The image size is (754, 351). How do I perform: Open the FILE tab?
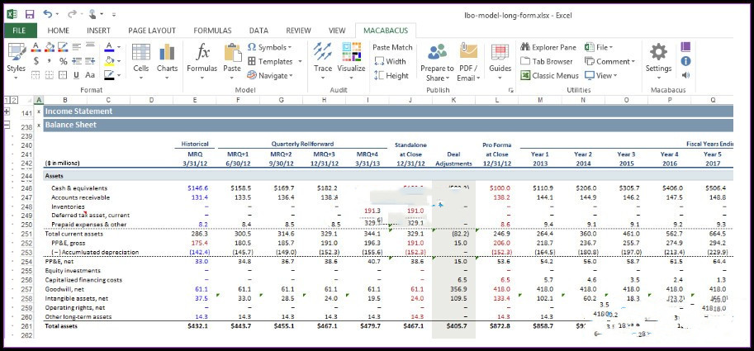click(19, 31)
